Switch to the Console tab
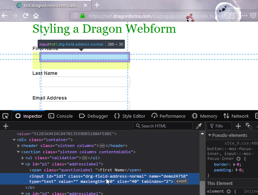This screenshot has height=195, width=258. [61, 116]
